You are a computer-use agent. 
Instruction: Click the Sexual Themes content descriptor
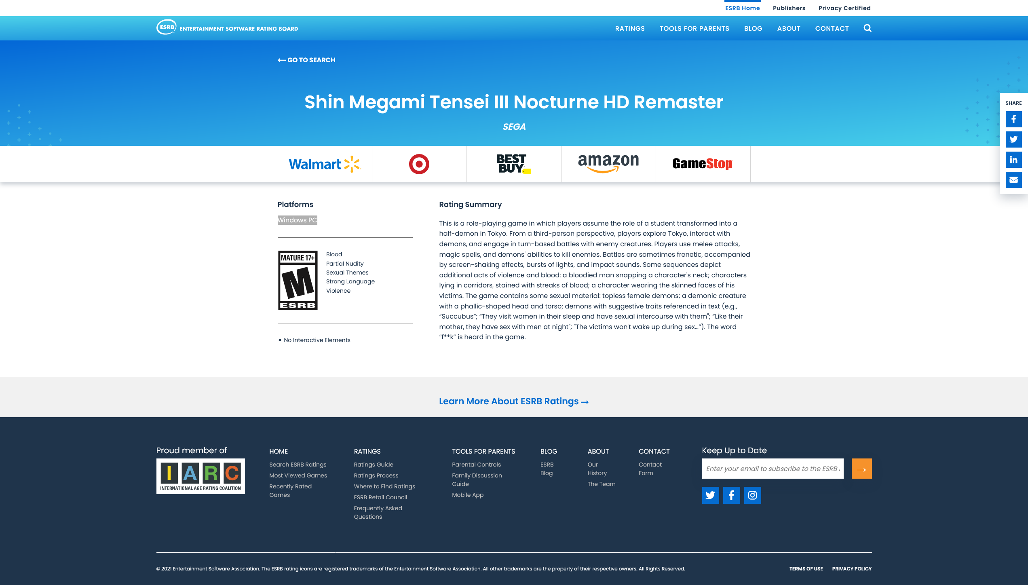coord(347,272)
